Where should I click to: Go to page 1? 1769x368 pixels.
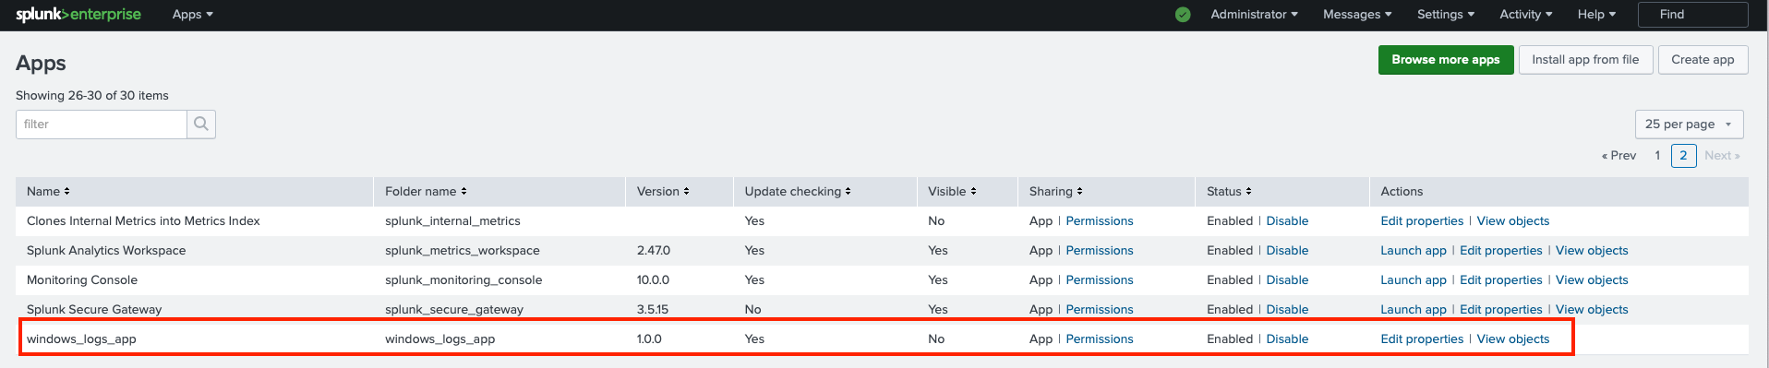[x=1657, y=155]
